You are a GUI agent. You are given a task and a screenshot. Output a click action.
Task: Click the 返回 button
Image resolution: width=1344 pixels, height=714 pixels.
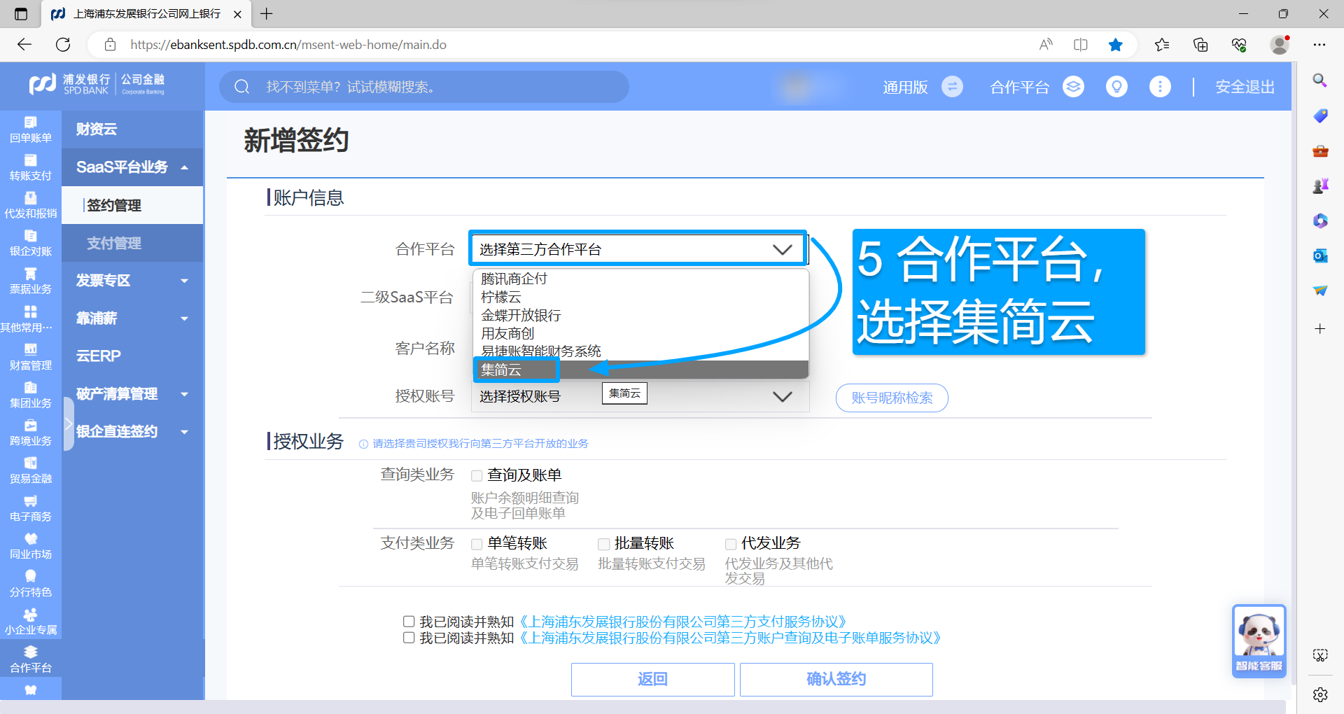(652, 679)
